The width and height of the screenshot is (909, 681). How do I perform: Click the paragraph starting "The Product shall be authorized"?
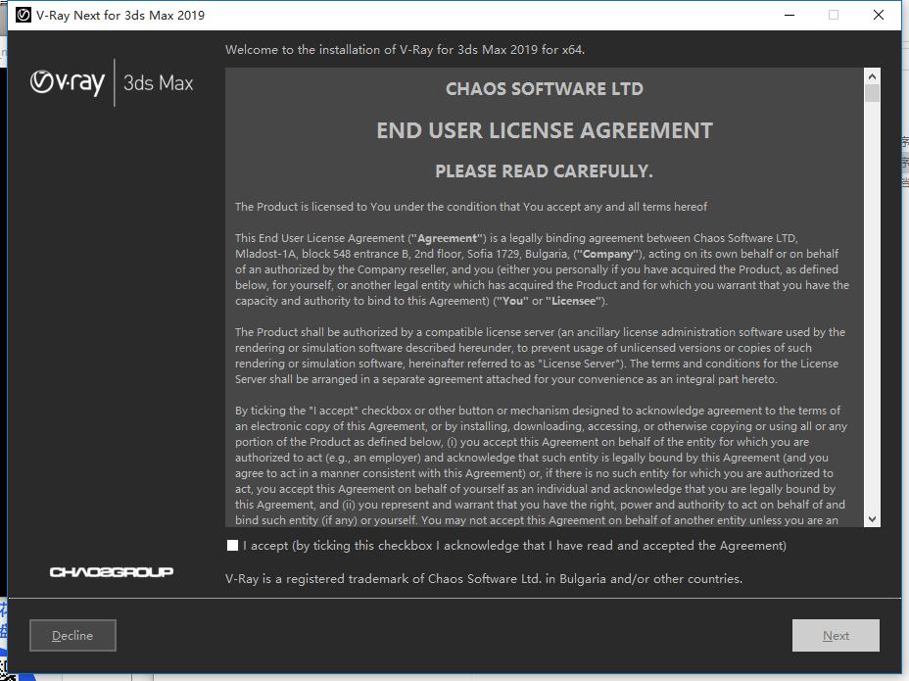(540, 356)
